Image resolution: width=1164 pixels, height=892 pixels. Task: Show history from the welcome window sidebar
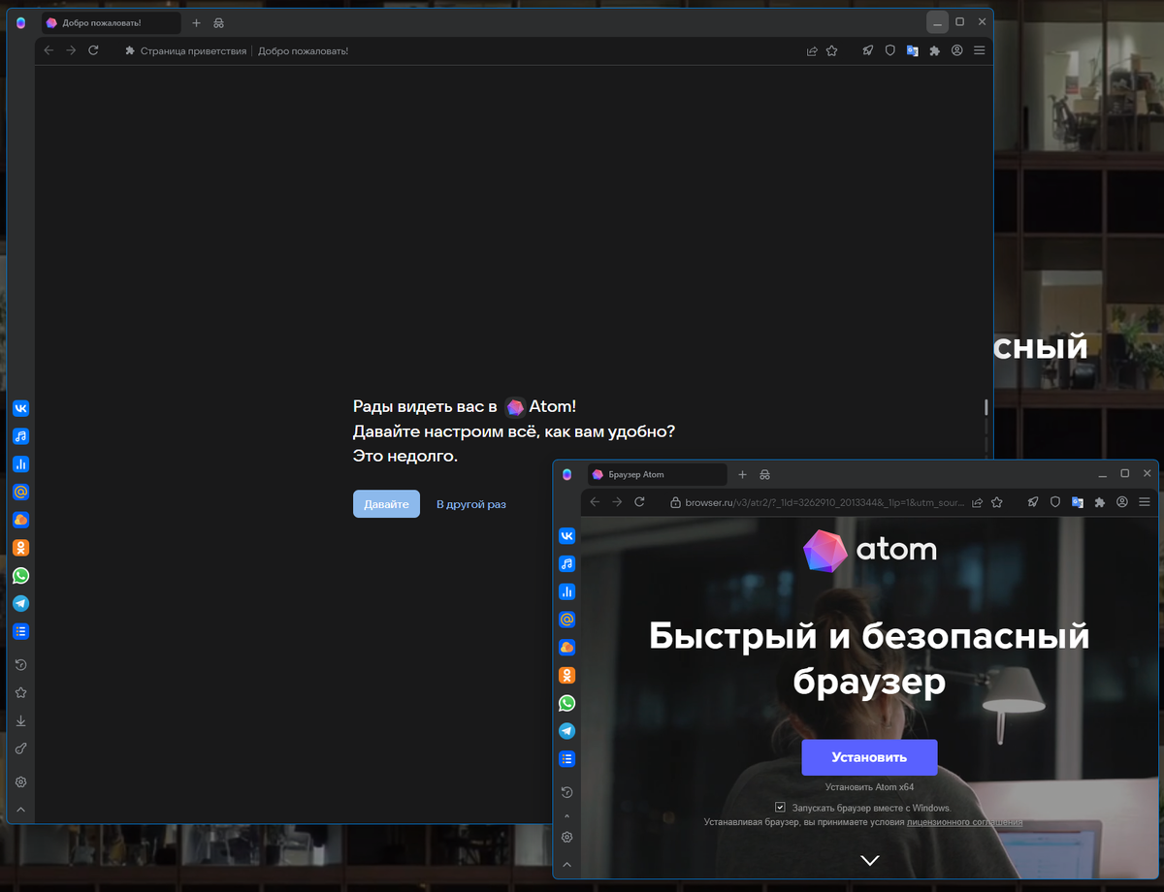click(20, 665)
